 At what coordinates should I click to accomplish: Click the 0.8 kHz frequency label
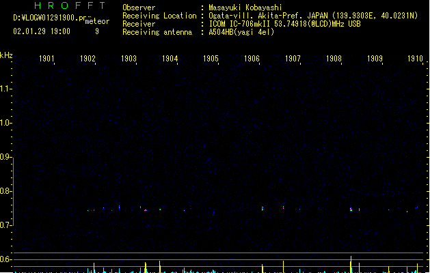(5, 191)
